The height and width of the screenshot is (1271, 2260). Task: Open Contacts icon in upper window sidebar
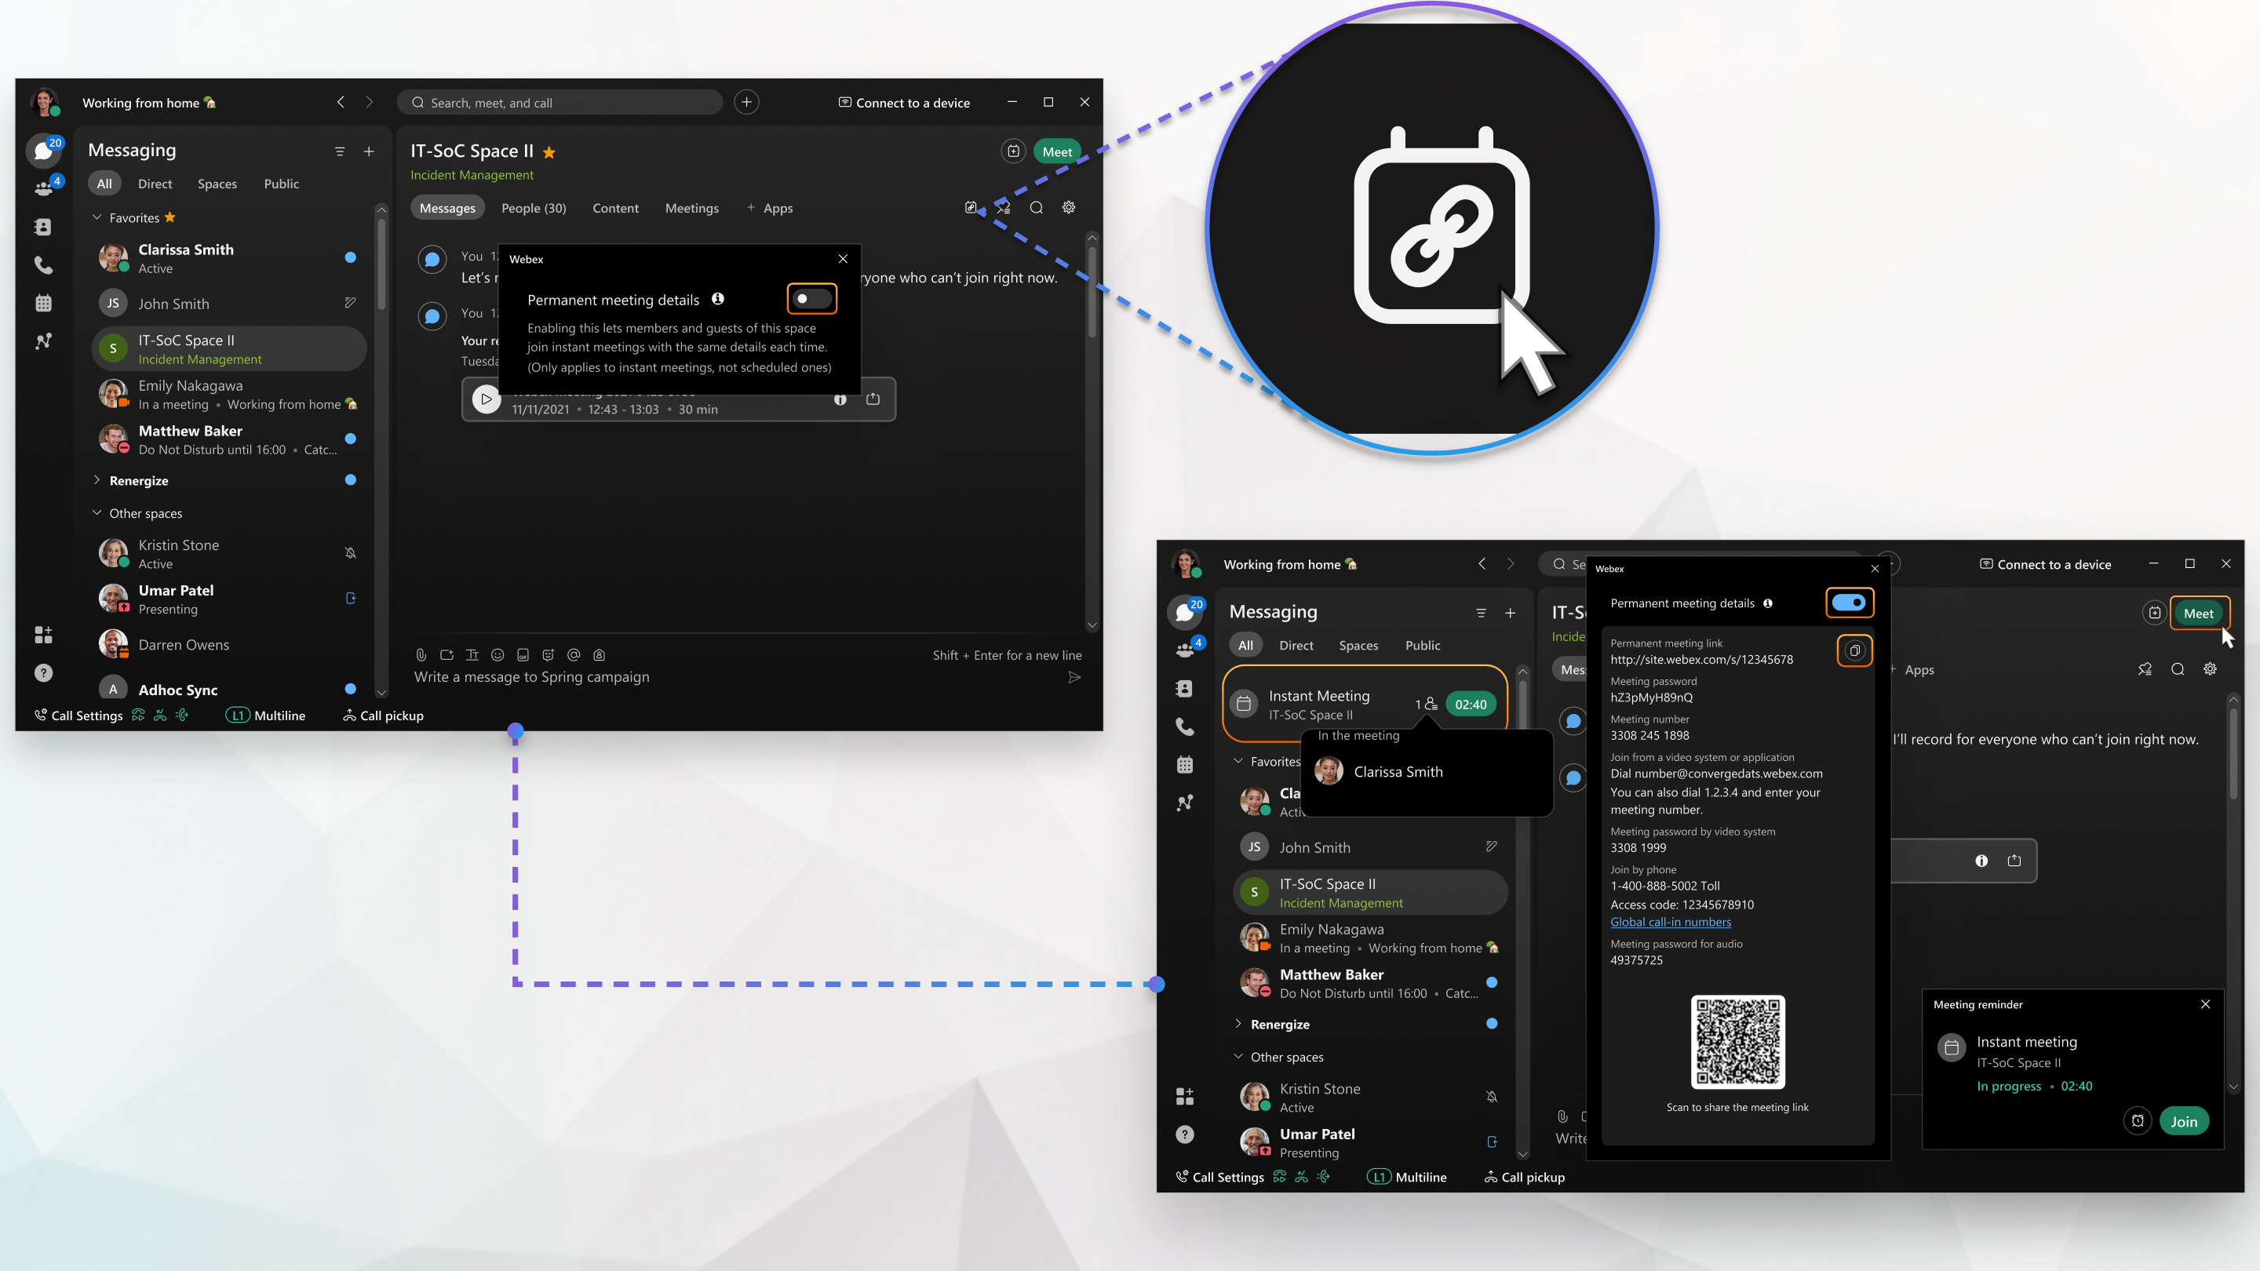[x=43, y=228]
